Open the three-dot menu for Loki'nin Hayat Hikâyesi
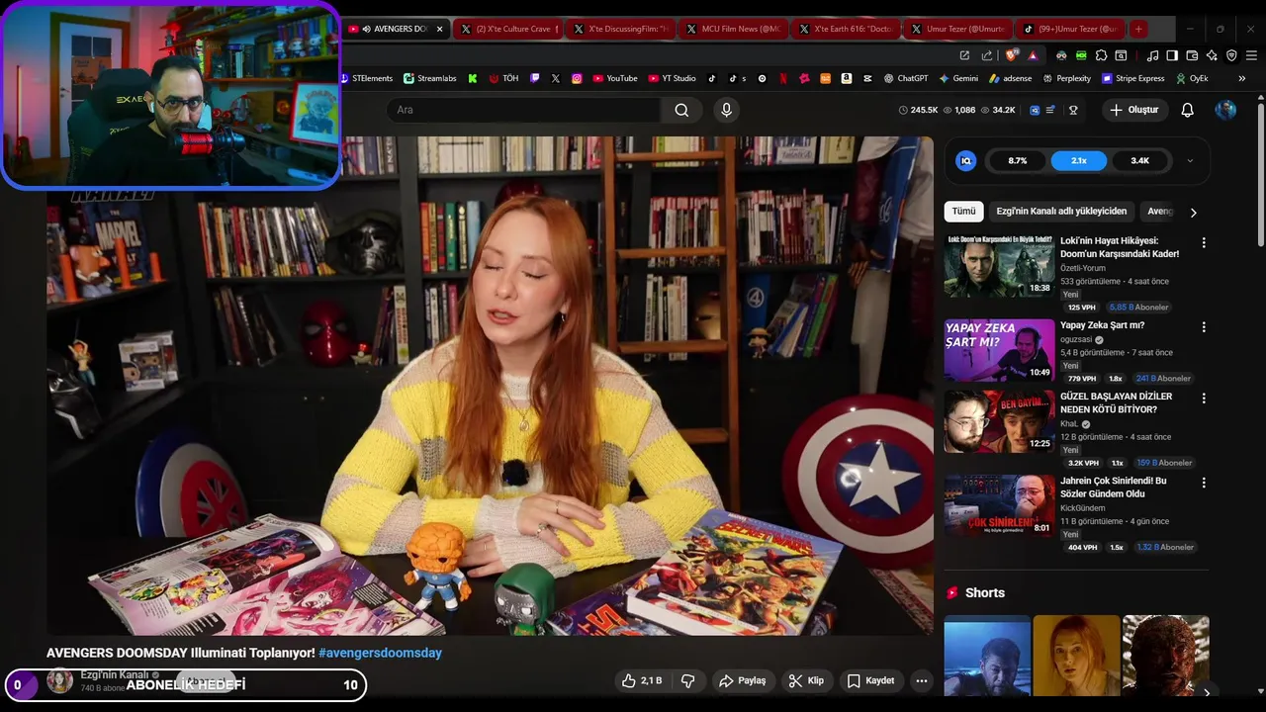 [x=1204, y=242]
